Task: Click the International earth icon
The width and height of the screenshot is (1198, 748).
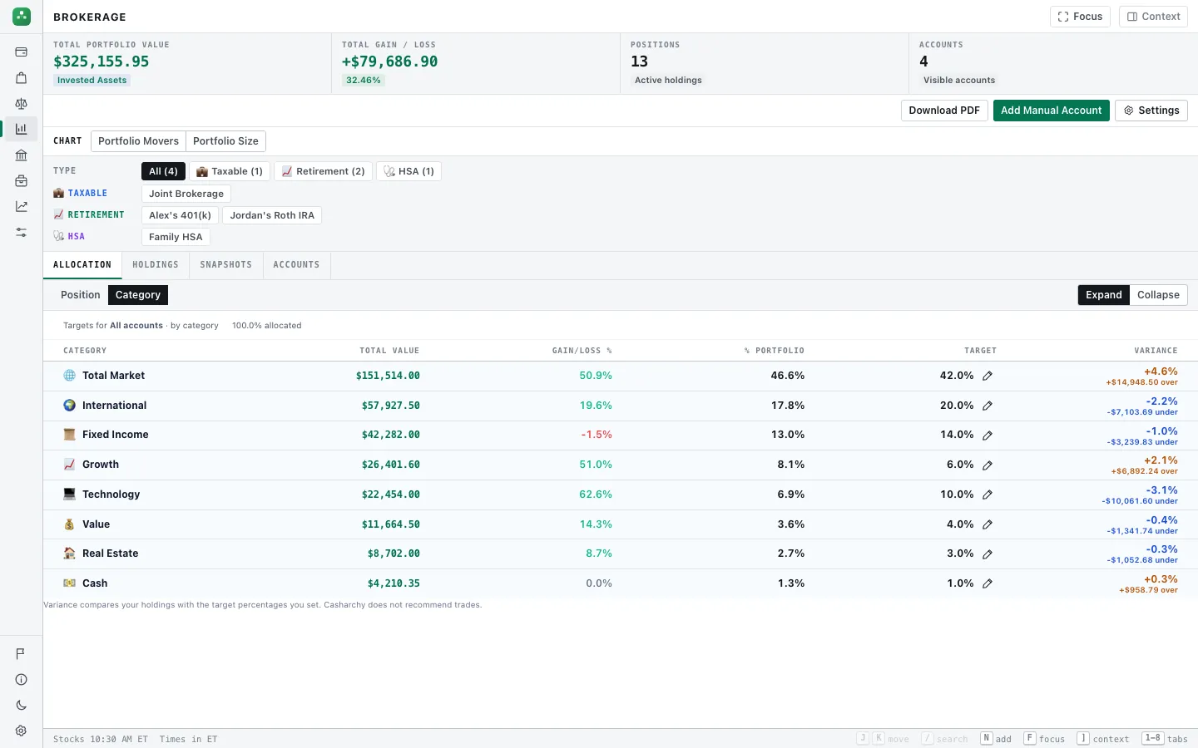Action: [70, 406]
